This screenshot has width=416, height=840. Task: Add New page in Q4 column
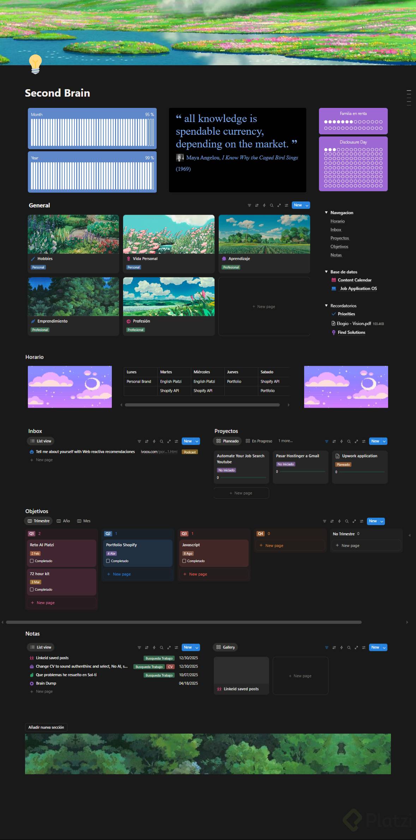coord(290,546)
